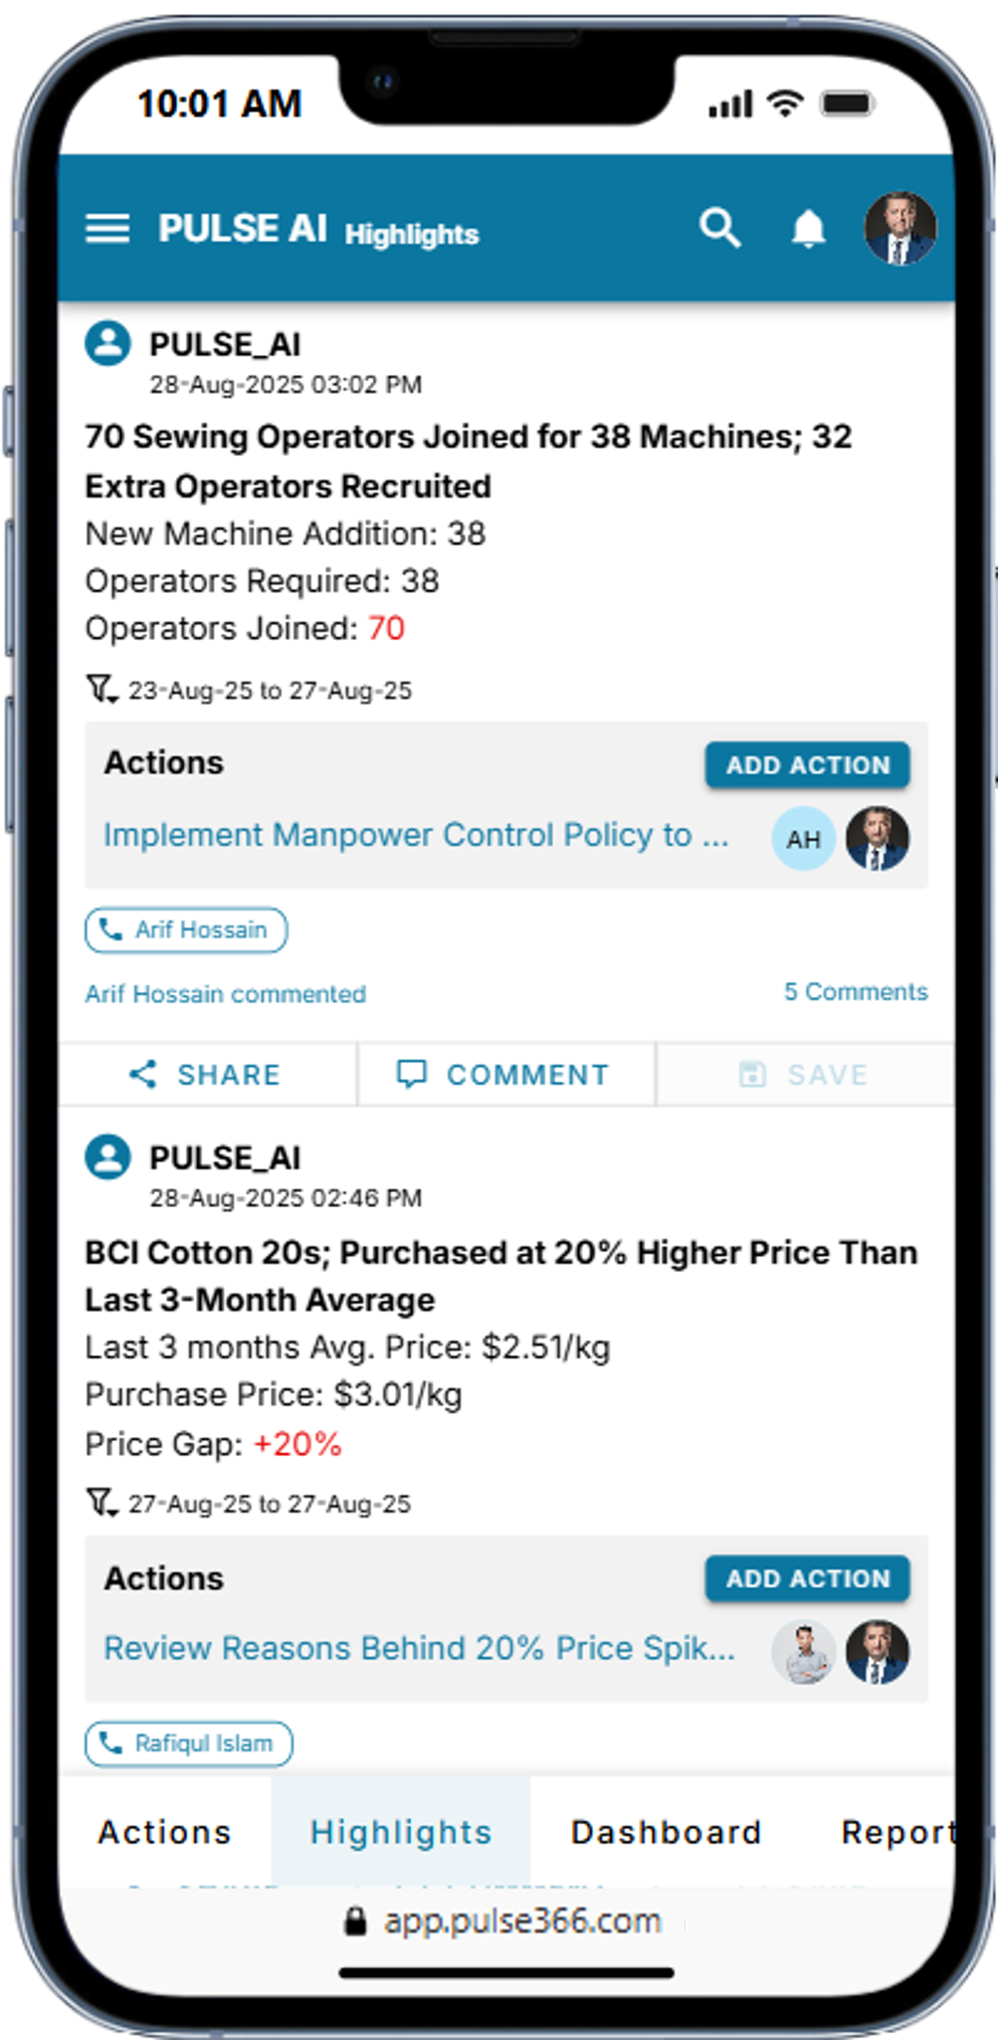
Task: Click the date filter icon for BCI Cotton post
Action: (x=101, y=1503)
